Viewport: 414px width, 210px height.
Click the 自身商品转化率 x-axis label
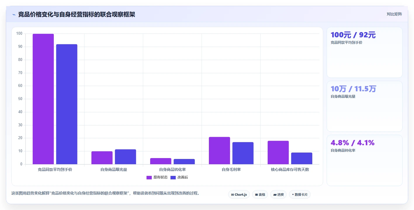pyautogui.click(x=172, y=169)
